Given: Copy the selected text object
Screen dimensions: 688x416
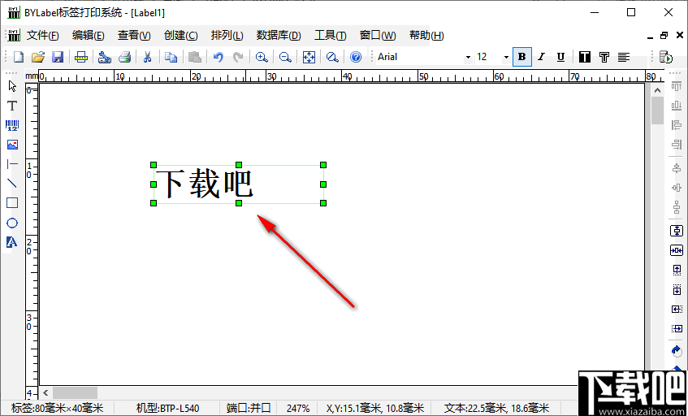Looking at the screenshot, I should [171, 57].
